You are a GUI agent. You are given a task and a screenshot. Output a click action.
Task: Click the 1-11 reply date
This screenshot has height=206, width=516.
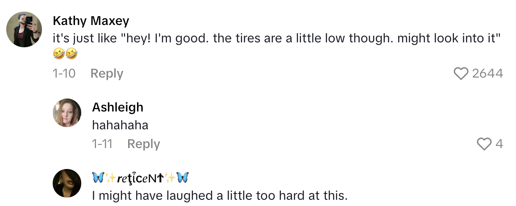[x=102, y=144]
